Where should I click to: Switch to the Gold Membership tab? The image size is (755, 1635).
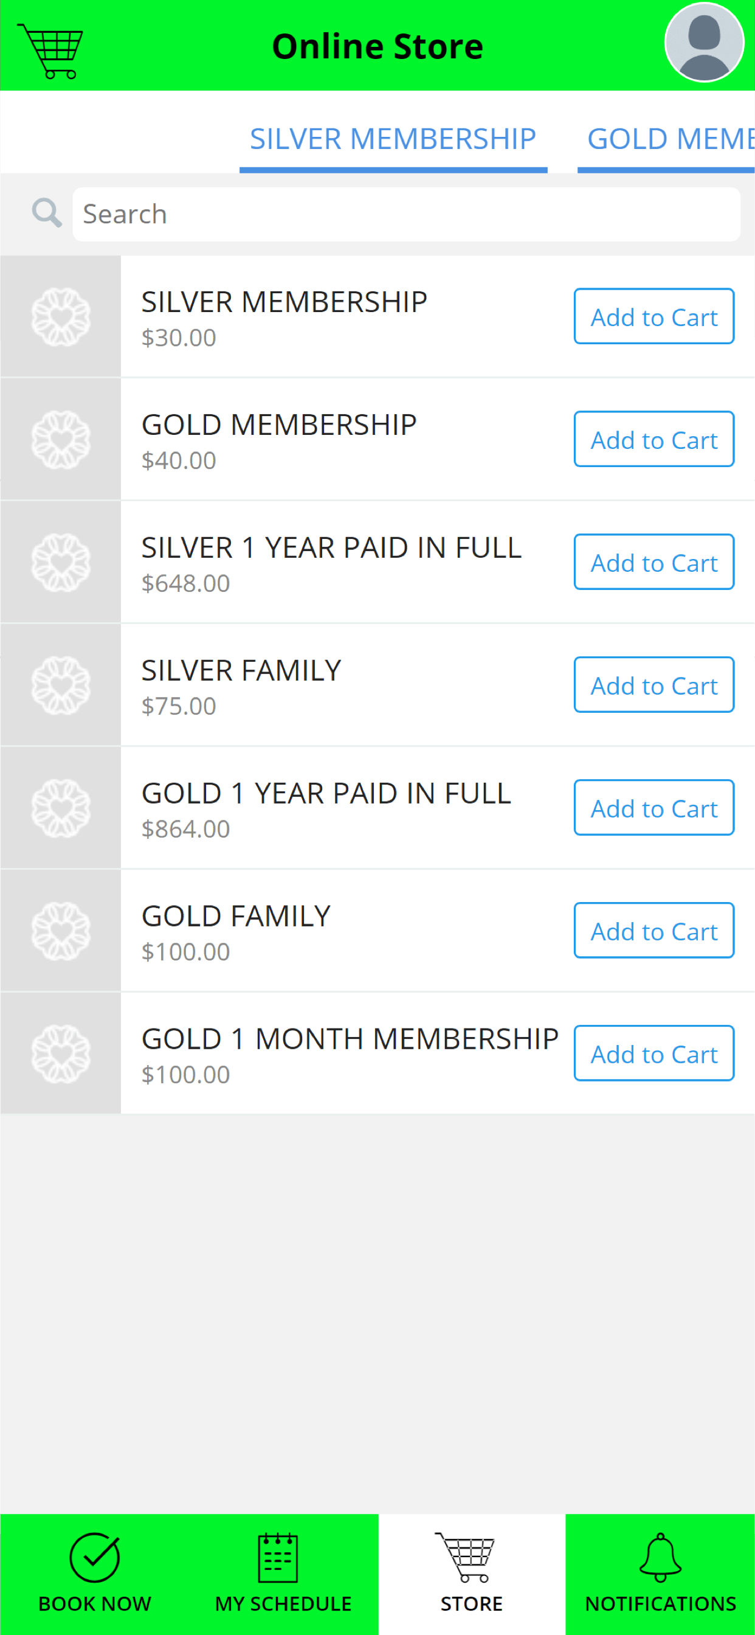[x=666, y=139]
